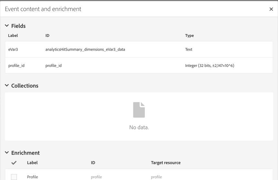This screenshot has height=180, width=278.
Task: Click the Target resource column header
Action: (166, 163)
